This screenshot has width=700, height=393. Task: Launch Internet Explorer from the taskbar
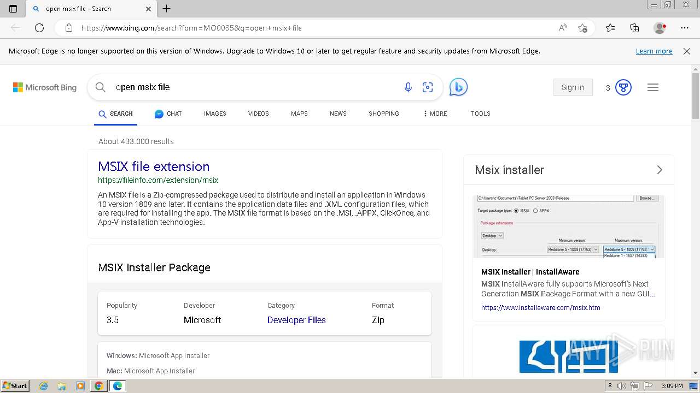[x=44, y=386]
